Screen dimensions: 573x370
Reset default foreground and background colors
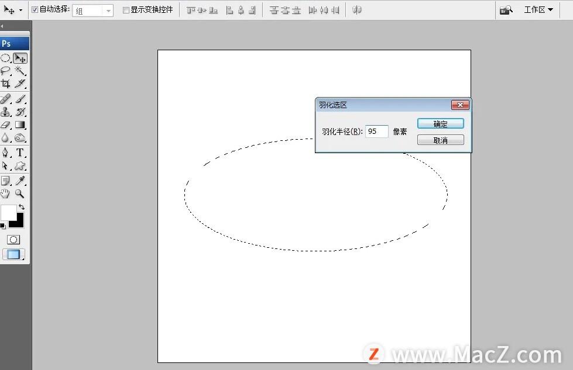pos(2,226)
